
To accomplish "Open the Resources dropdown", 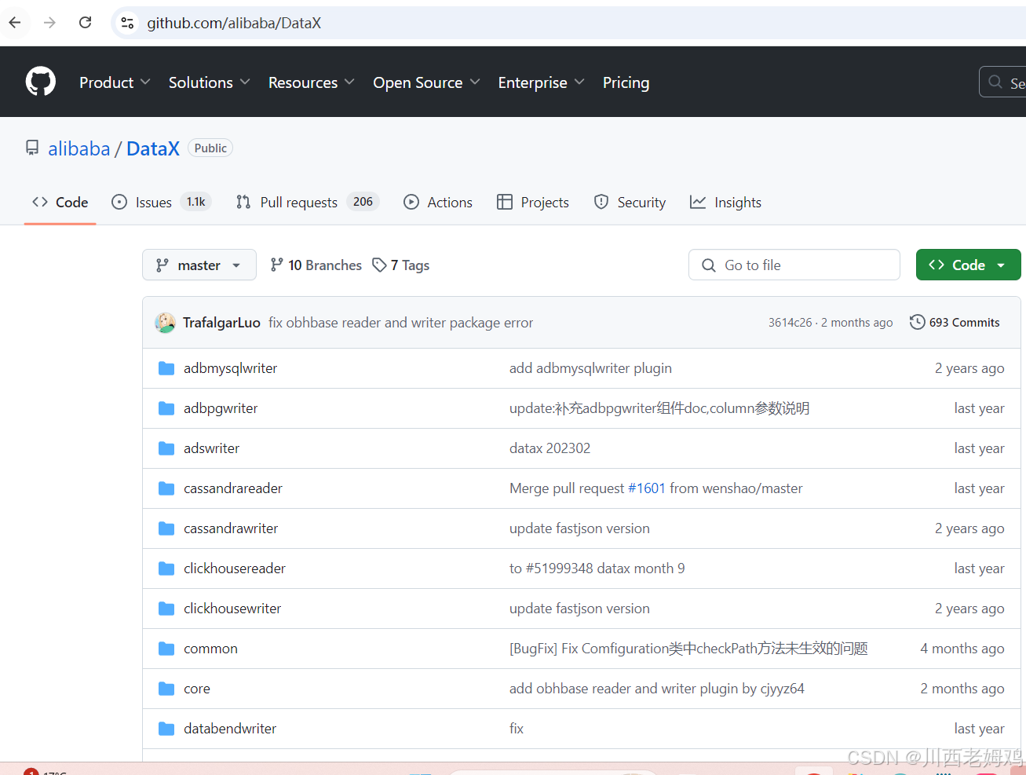I will 312,82.
